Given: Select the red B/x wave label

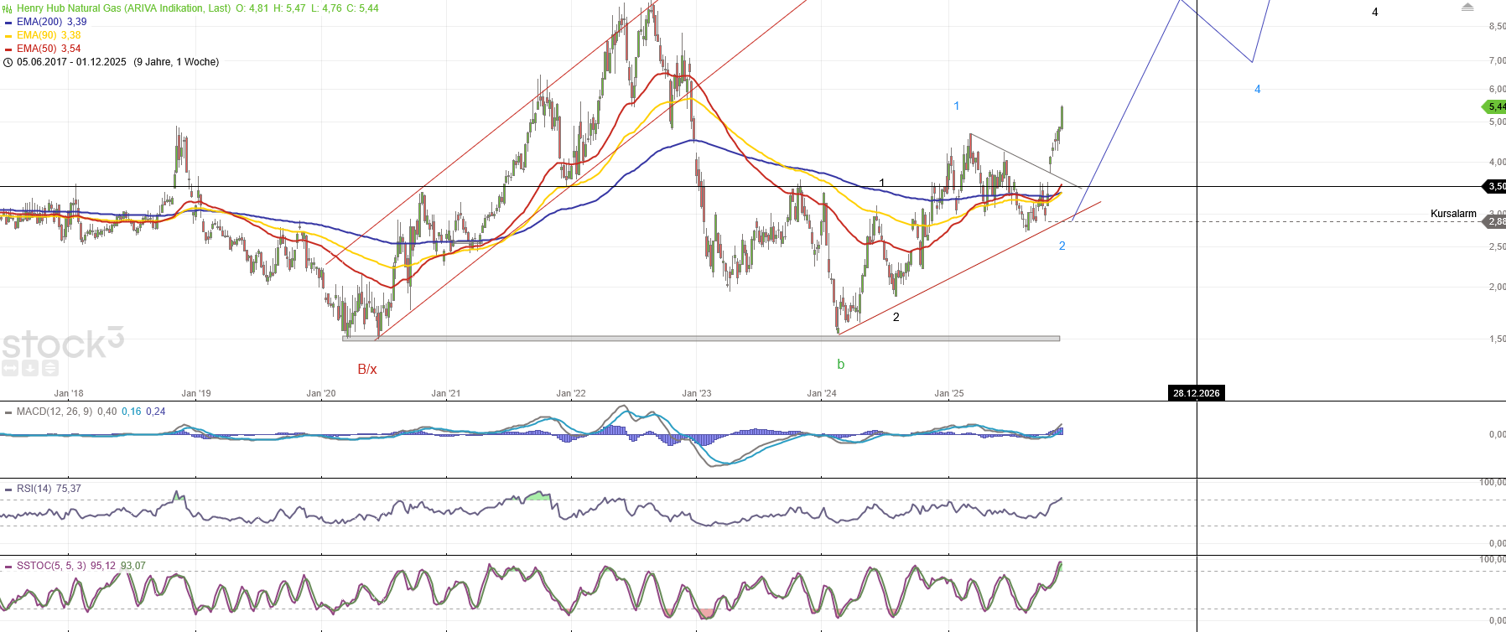Looking at the screenshot, I should coord(367,369).
